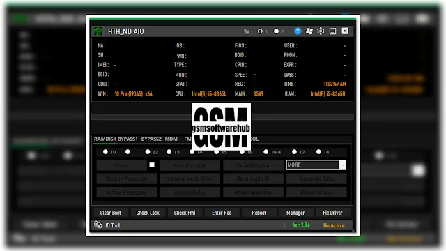
Task: Click the MAIN value 8549
Action: [x=259, y=93]
